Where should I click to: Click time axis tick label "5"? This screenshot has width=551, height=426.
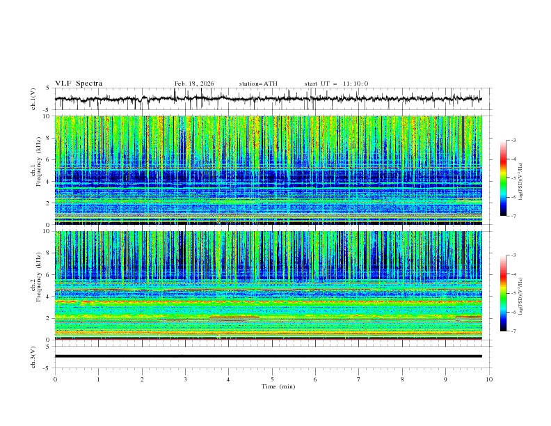click(x=272, y=379)
